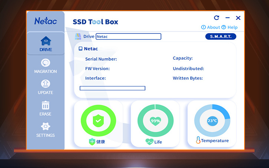
Task: Click the Life caption text
Action: pyautogui.click(x=158, y=142)
